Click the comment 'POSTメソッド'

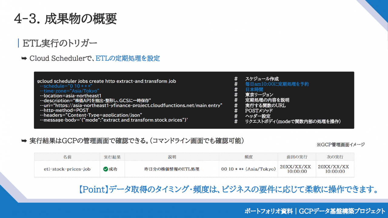259,111
